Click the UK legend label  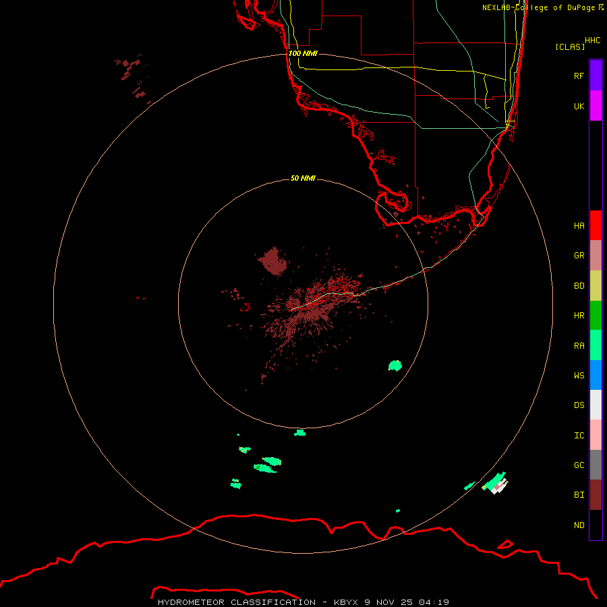(579, 106)
